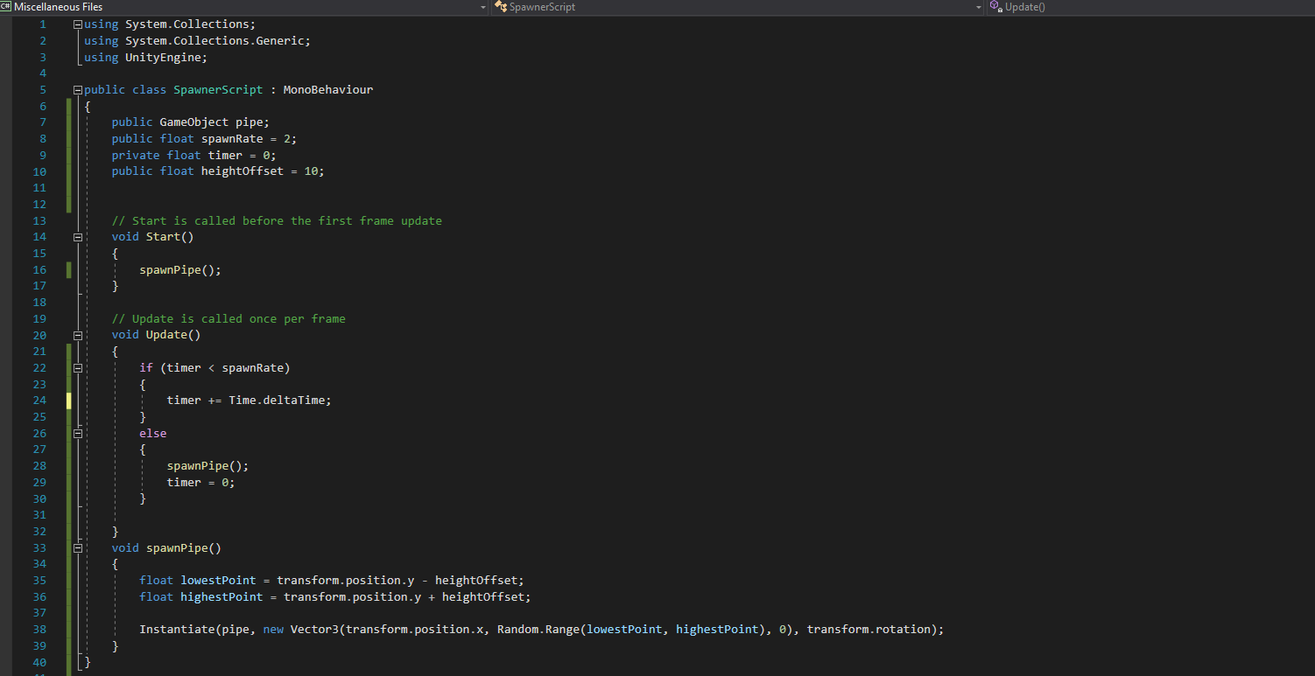Viewport: 1315px width, 676px height.
Task: Click the 'GameObject' type on line 7
Action: pyautogui.click(x=194, y=122)
